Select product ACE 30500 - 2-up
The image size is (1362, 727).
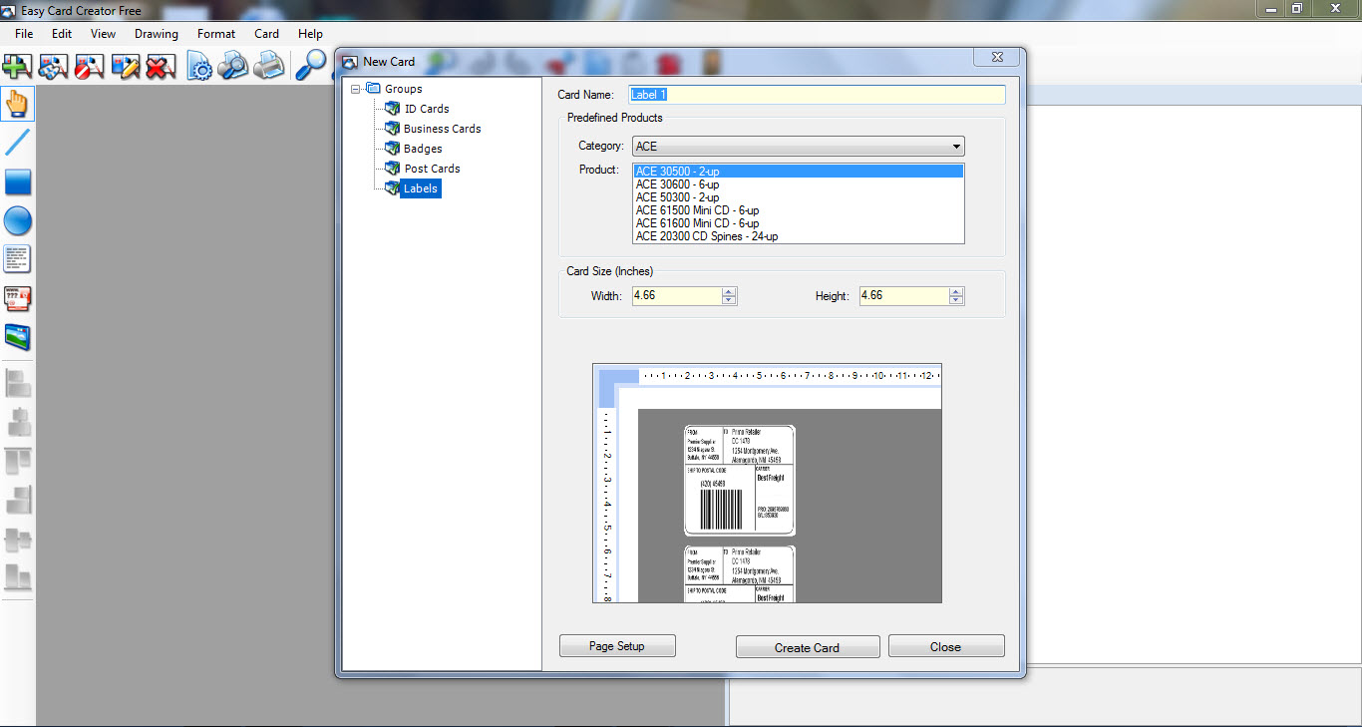[x=799, y=172]
